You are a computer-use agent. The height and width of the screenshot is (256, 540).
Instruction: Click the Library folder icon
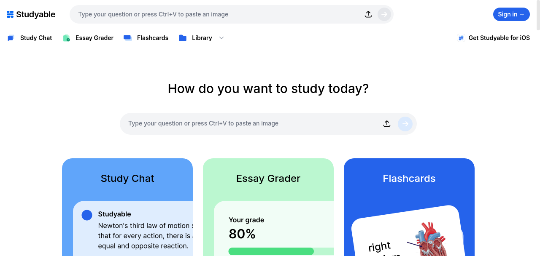click(183, 38)
